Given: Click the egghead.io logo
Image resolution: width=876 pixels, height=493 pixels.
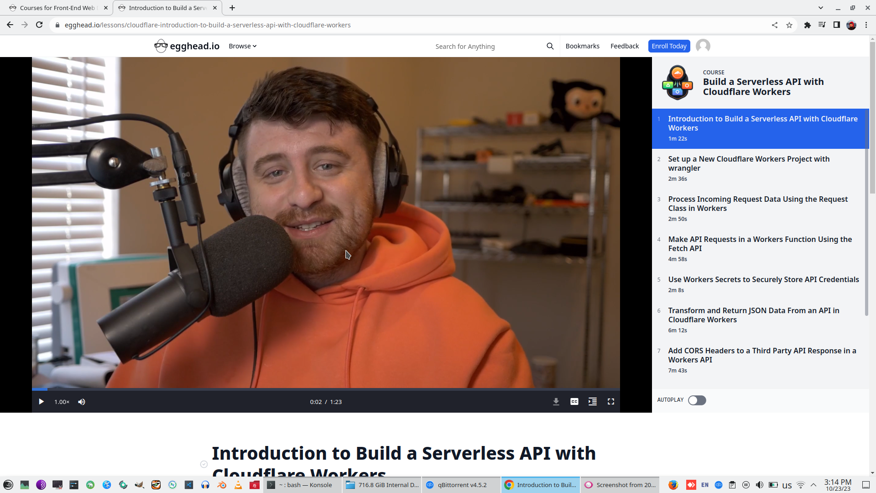Looking at the screenshot, I should [187, 46].
